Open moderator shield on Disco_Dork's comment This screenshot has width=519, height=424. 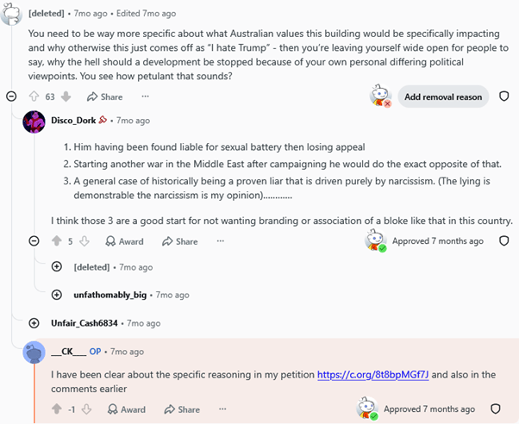pos(503,241)
